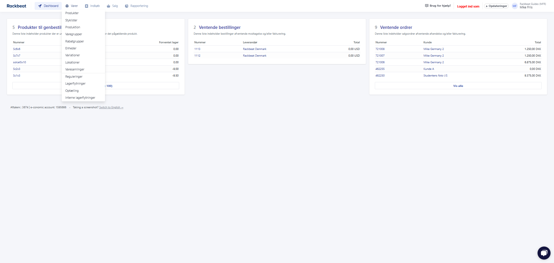Click the Varer cube icon
Image resolution: width=554 pixels, height=263 pixels.
[x=67, y=6]
